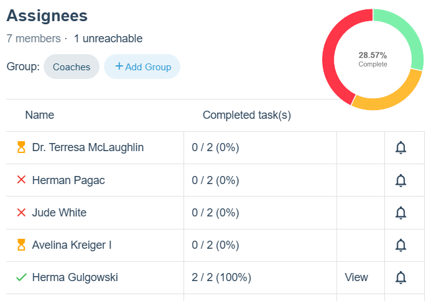Click the bell icon for Herma Gulgowski
The height and width of the screenshot is (301, 431).
point(401,277)
